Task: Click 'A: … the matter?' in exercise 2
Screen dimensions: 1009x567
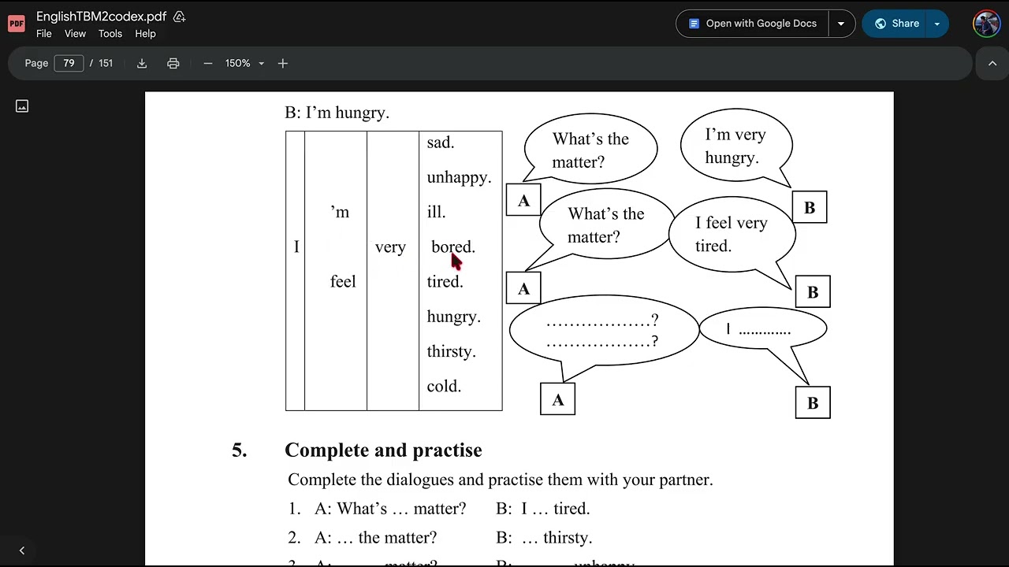Action: coord(375,538)
